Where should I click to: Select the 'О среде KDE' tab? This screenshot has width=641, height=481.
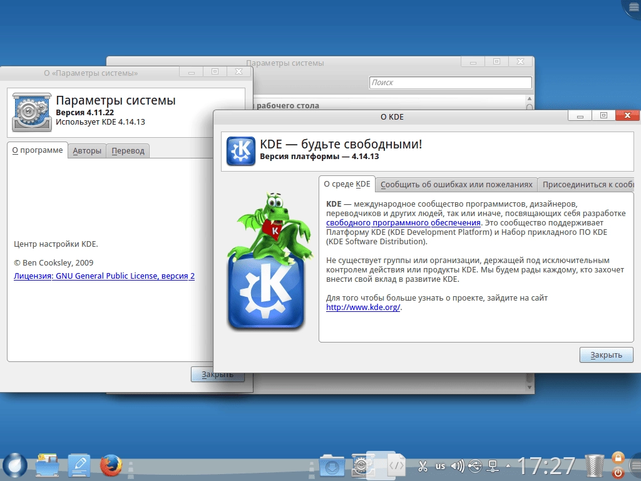pyautogui.click(x=347, y=184)
